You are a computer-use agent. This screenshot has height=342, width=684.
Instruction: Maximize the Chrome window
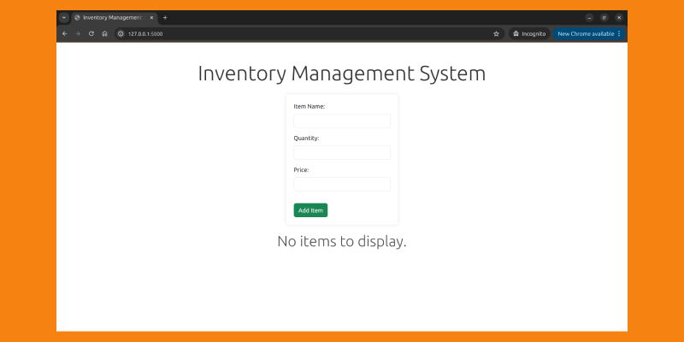(x=604, y=17)
